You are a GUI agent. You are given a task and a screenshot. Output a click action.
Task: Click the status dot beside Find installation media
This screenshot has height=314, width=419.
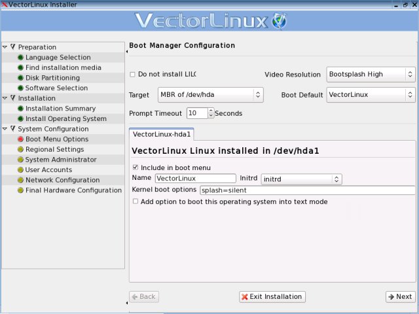click(x=20, y=67)
